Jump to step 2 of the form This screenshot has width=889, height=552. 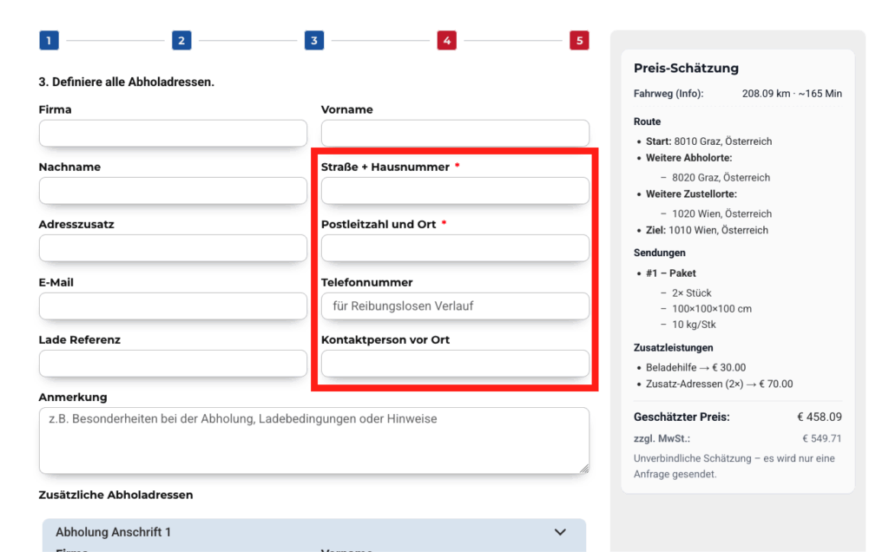pos(181,41)
